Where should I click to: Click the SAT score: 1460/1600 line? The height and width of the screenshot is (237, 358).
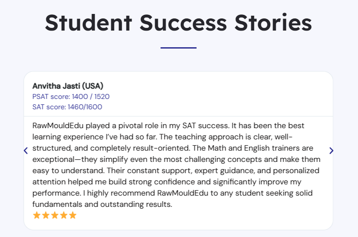pos(67,107)
